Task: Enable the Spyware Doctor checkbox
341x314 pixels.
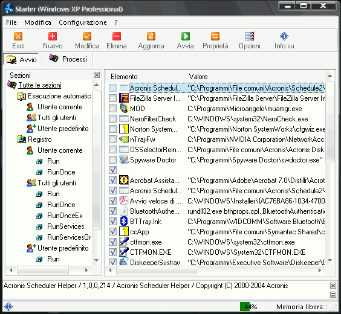Action: coord(112,160)
